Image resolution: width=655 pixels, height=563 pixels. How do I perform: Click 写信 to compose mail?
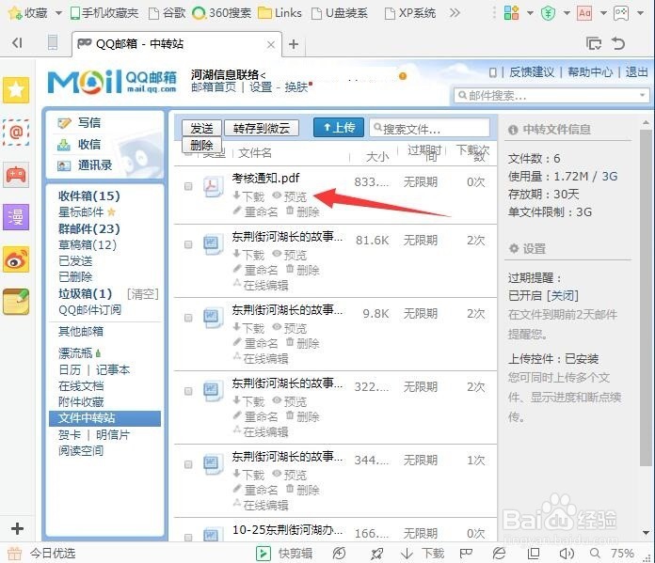coord(88,123)
